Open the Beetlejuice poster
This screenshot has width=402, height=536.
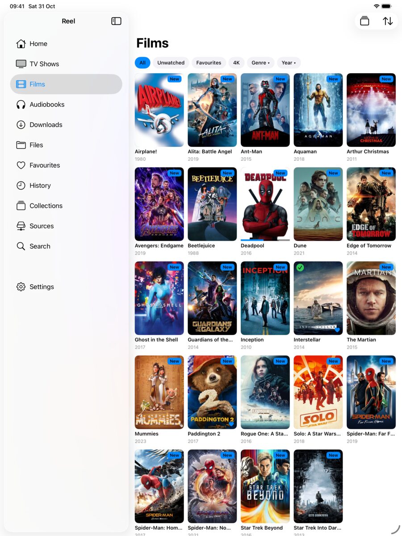tap(212, 204)
